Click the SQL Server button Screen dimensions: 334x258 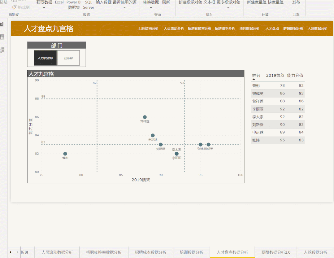coord(89,5)
